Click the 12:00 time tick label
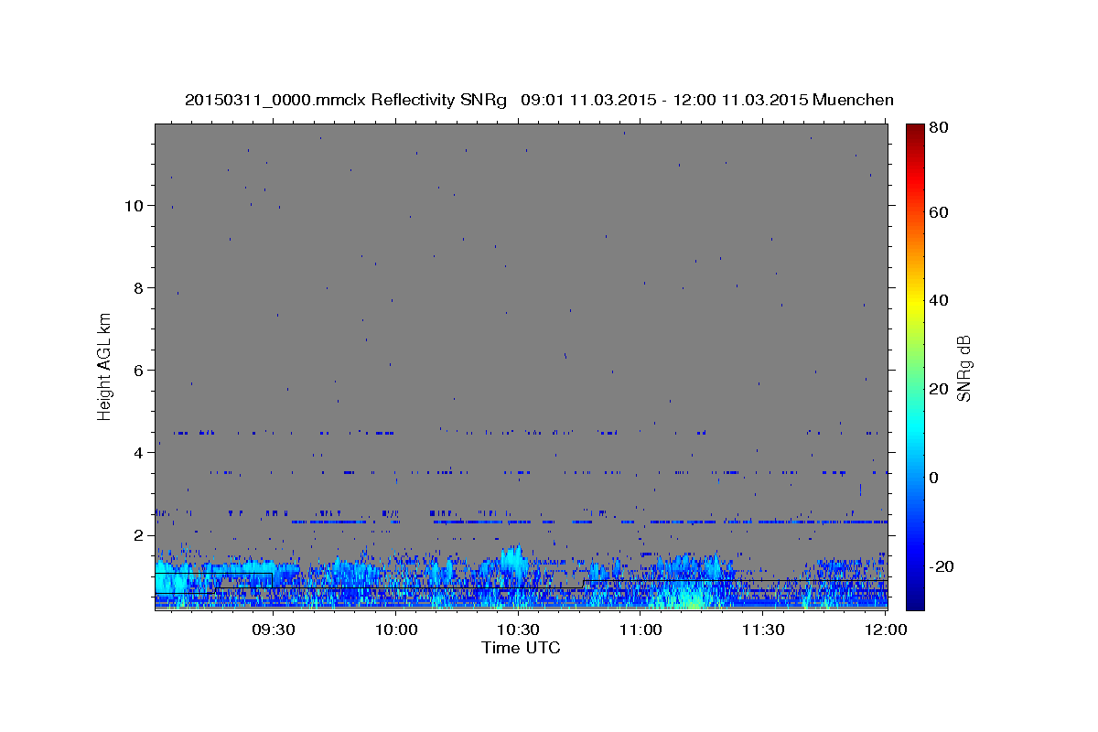Screen dimensions: 1098x732 pos(885,631)
